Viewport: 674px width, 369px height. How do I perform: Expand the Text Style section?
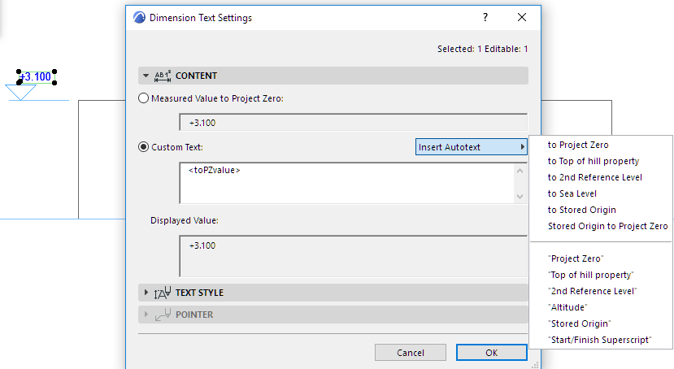coord(146,293)
